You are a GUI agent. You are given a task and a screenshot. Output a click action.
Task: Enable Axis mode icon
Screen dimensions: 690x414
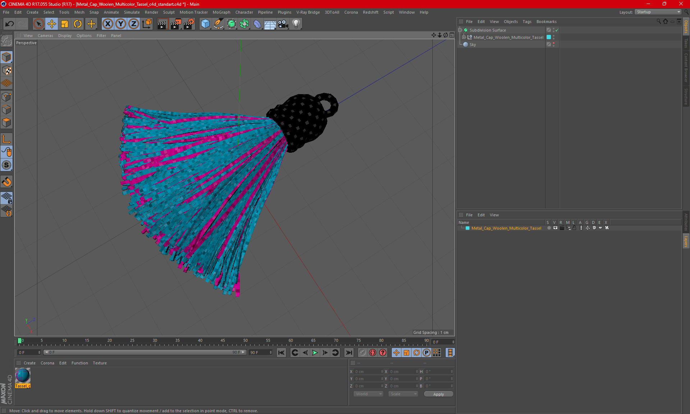pos(6,139)
